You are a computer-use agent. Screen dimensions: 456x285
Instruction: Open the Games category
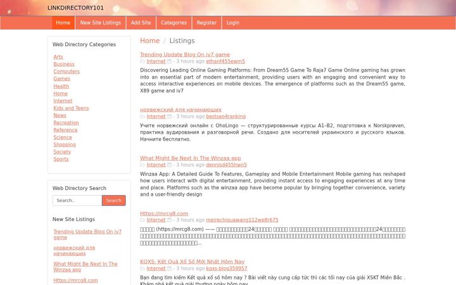click(61, 79)
